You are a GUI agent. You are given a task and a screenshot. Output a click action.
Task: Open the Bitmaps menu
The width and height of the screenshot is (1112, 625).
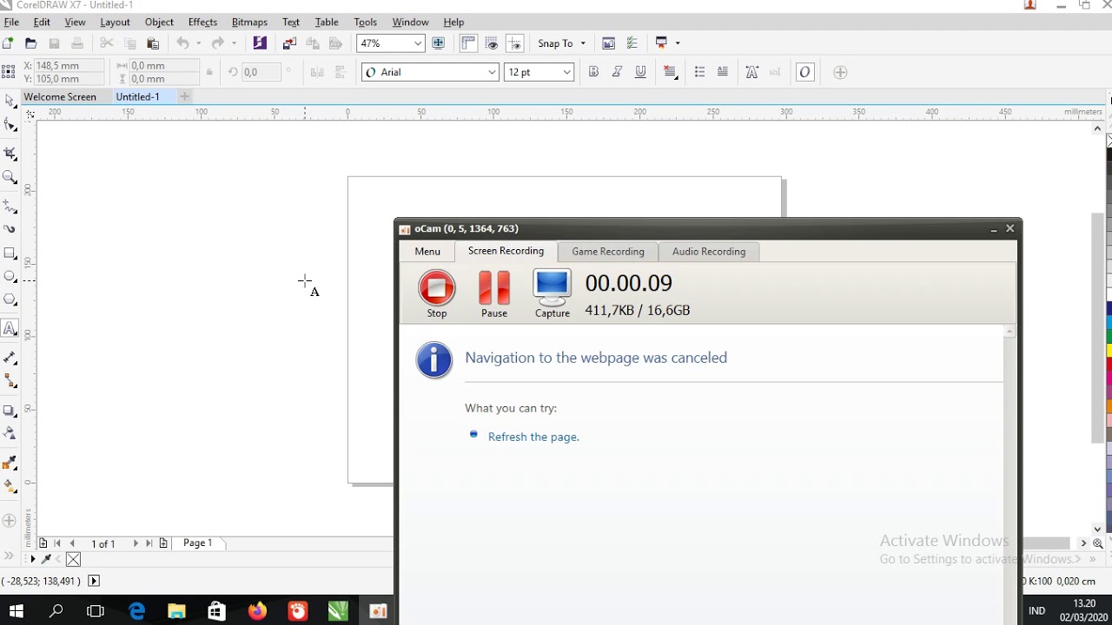(249, 22)
